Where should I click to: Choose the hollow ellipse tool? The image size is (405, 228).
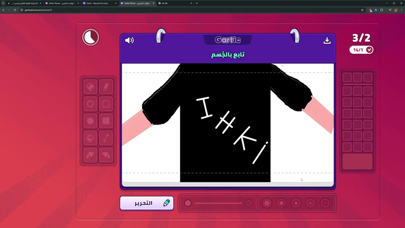coord(90,104)
